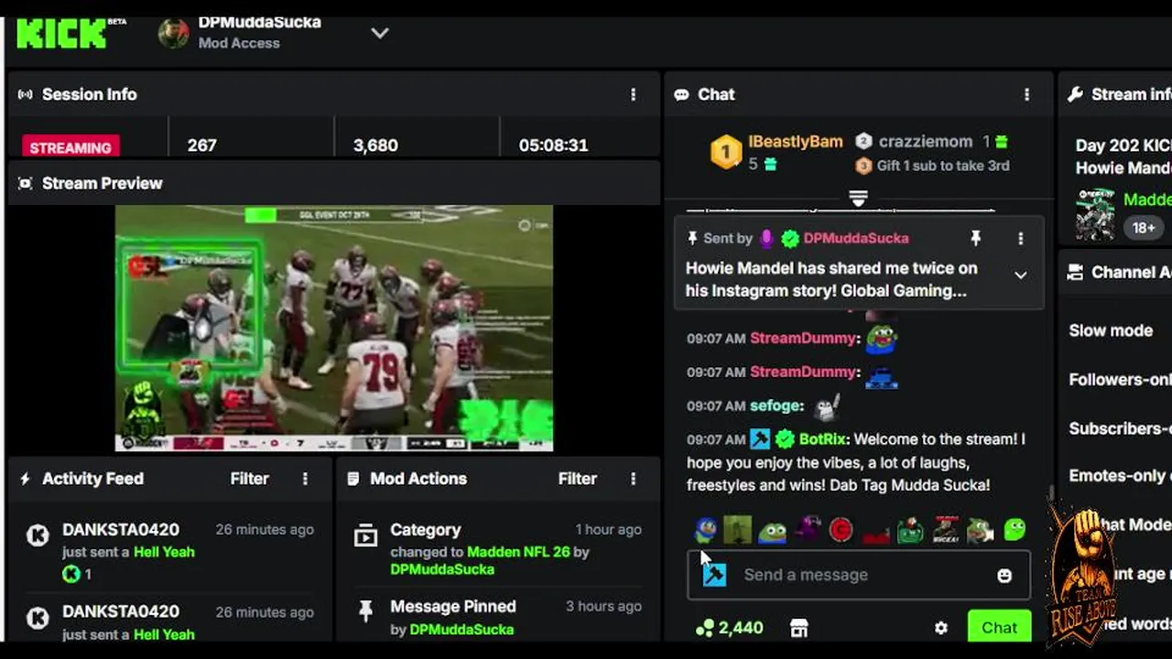Click the Emotes-only chat setting label
Image resolution: width=1172 pixels, height=659 pixels.
click(x=1120, y=476)
